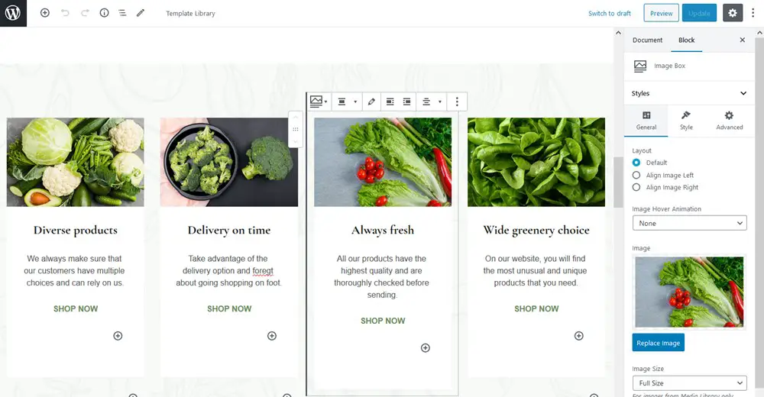Viewport: 764px width, 397px height.
Task: Change block type via Image Box toolbar icon
Action: pyautogui.click(x=319, y=102)
